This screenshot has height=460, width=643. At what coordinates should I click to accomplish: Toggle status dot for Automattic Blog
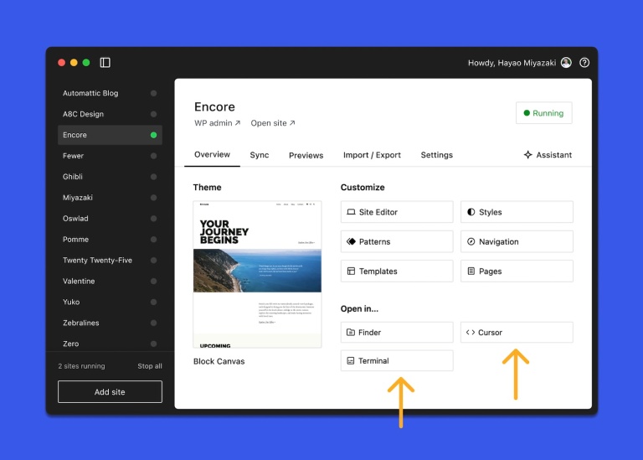153,93
